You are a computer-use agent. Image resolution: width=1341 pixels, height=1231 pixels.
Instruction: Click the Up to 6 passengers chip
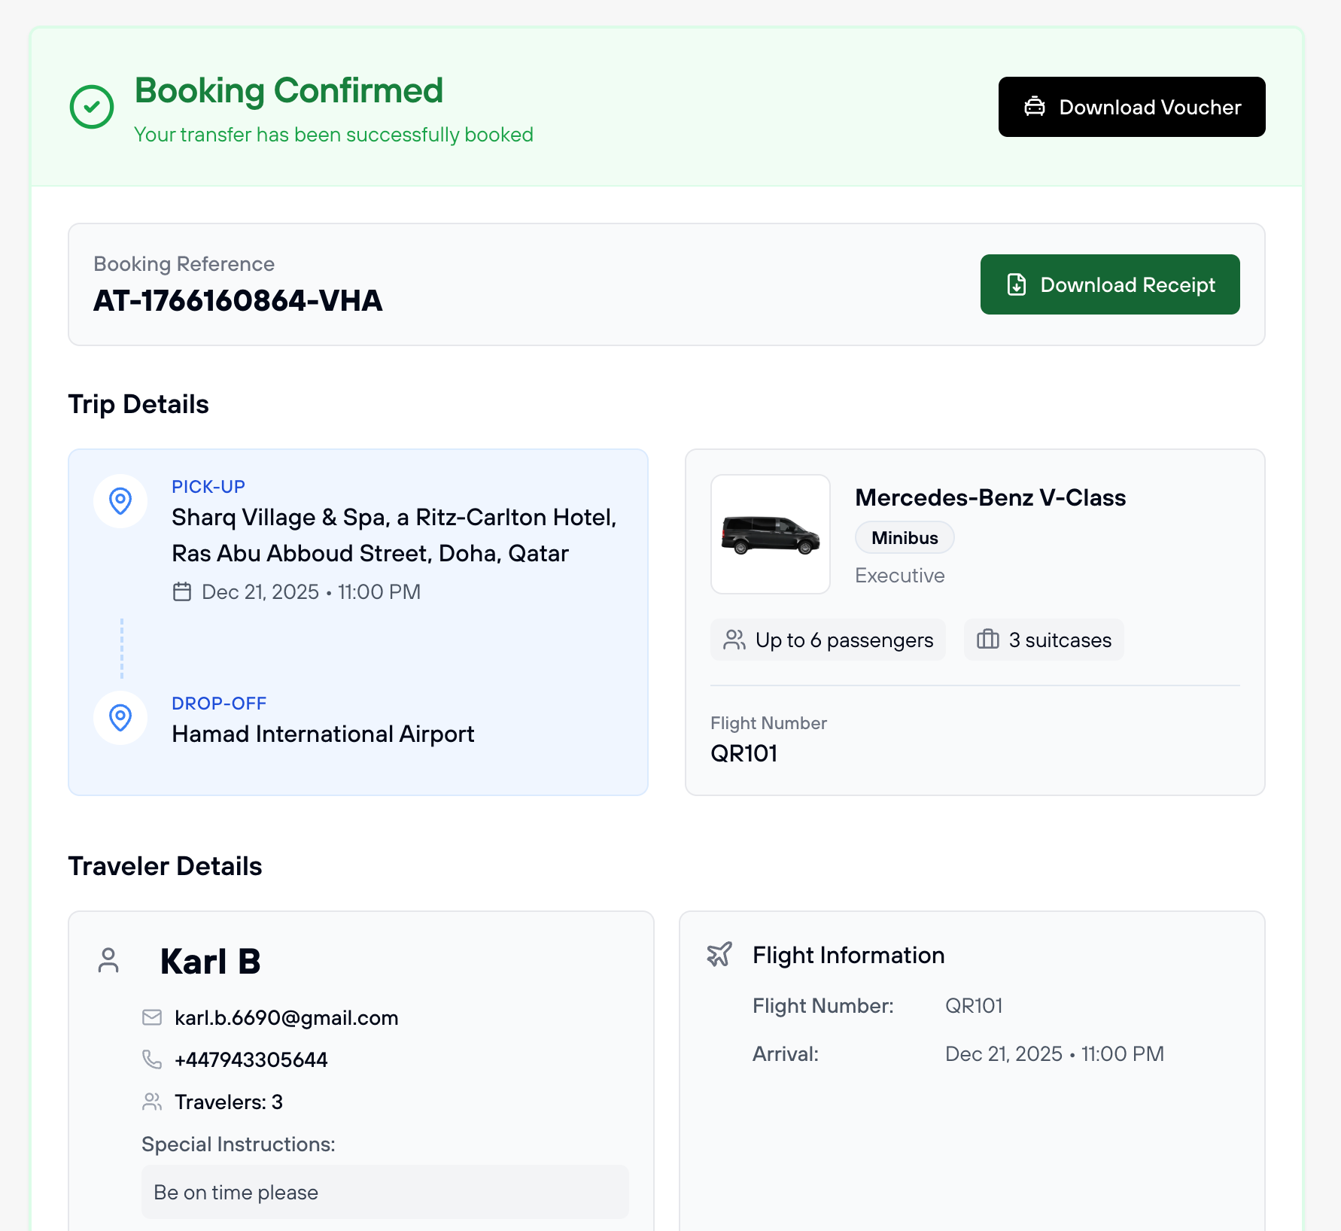(828, 640)
